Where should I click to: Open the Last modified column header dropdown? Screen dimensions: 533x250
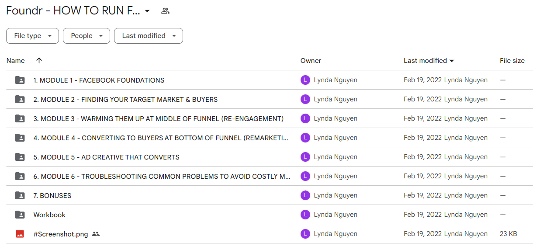(x=452, y=61)
